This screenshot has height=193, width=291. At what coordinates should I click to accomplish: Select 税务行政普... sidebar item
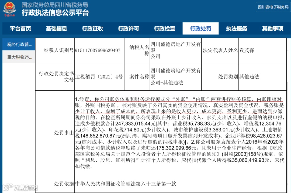(19, 45)
